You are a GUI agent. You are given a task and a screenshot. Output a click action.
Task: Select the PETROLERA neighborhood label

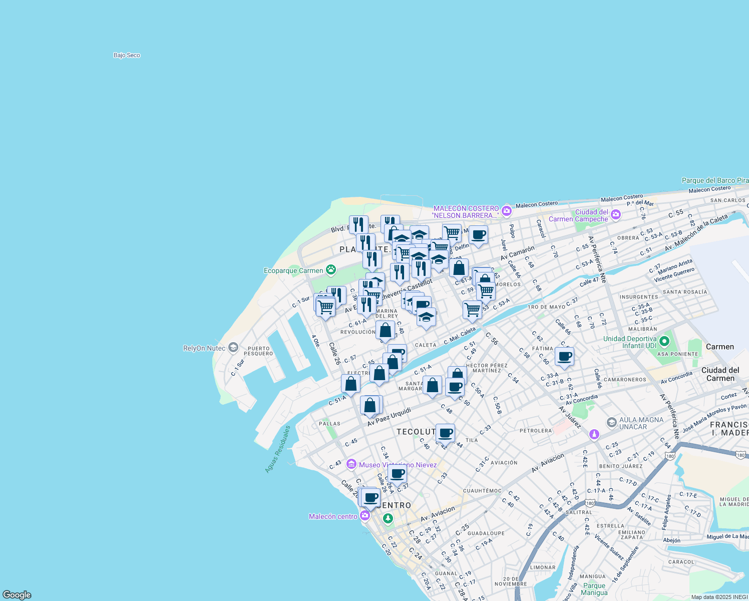click(536, 431)
